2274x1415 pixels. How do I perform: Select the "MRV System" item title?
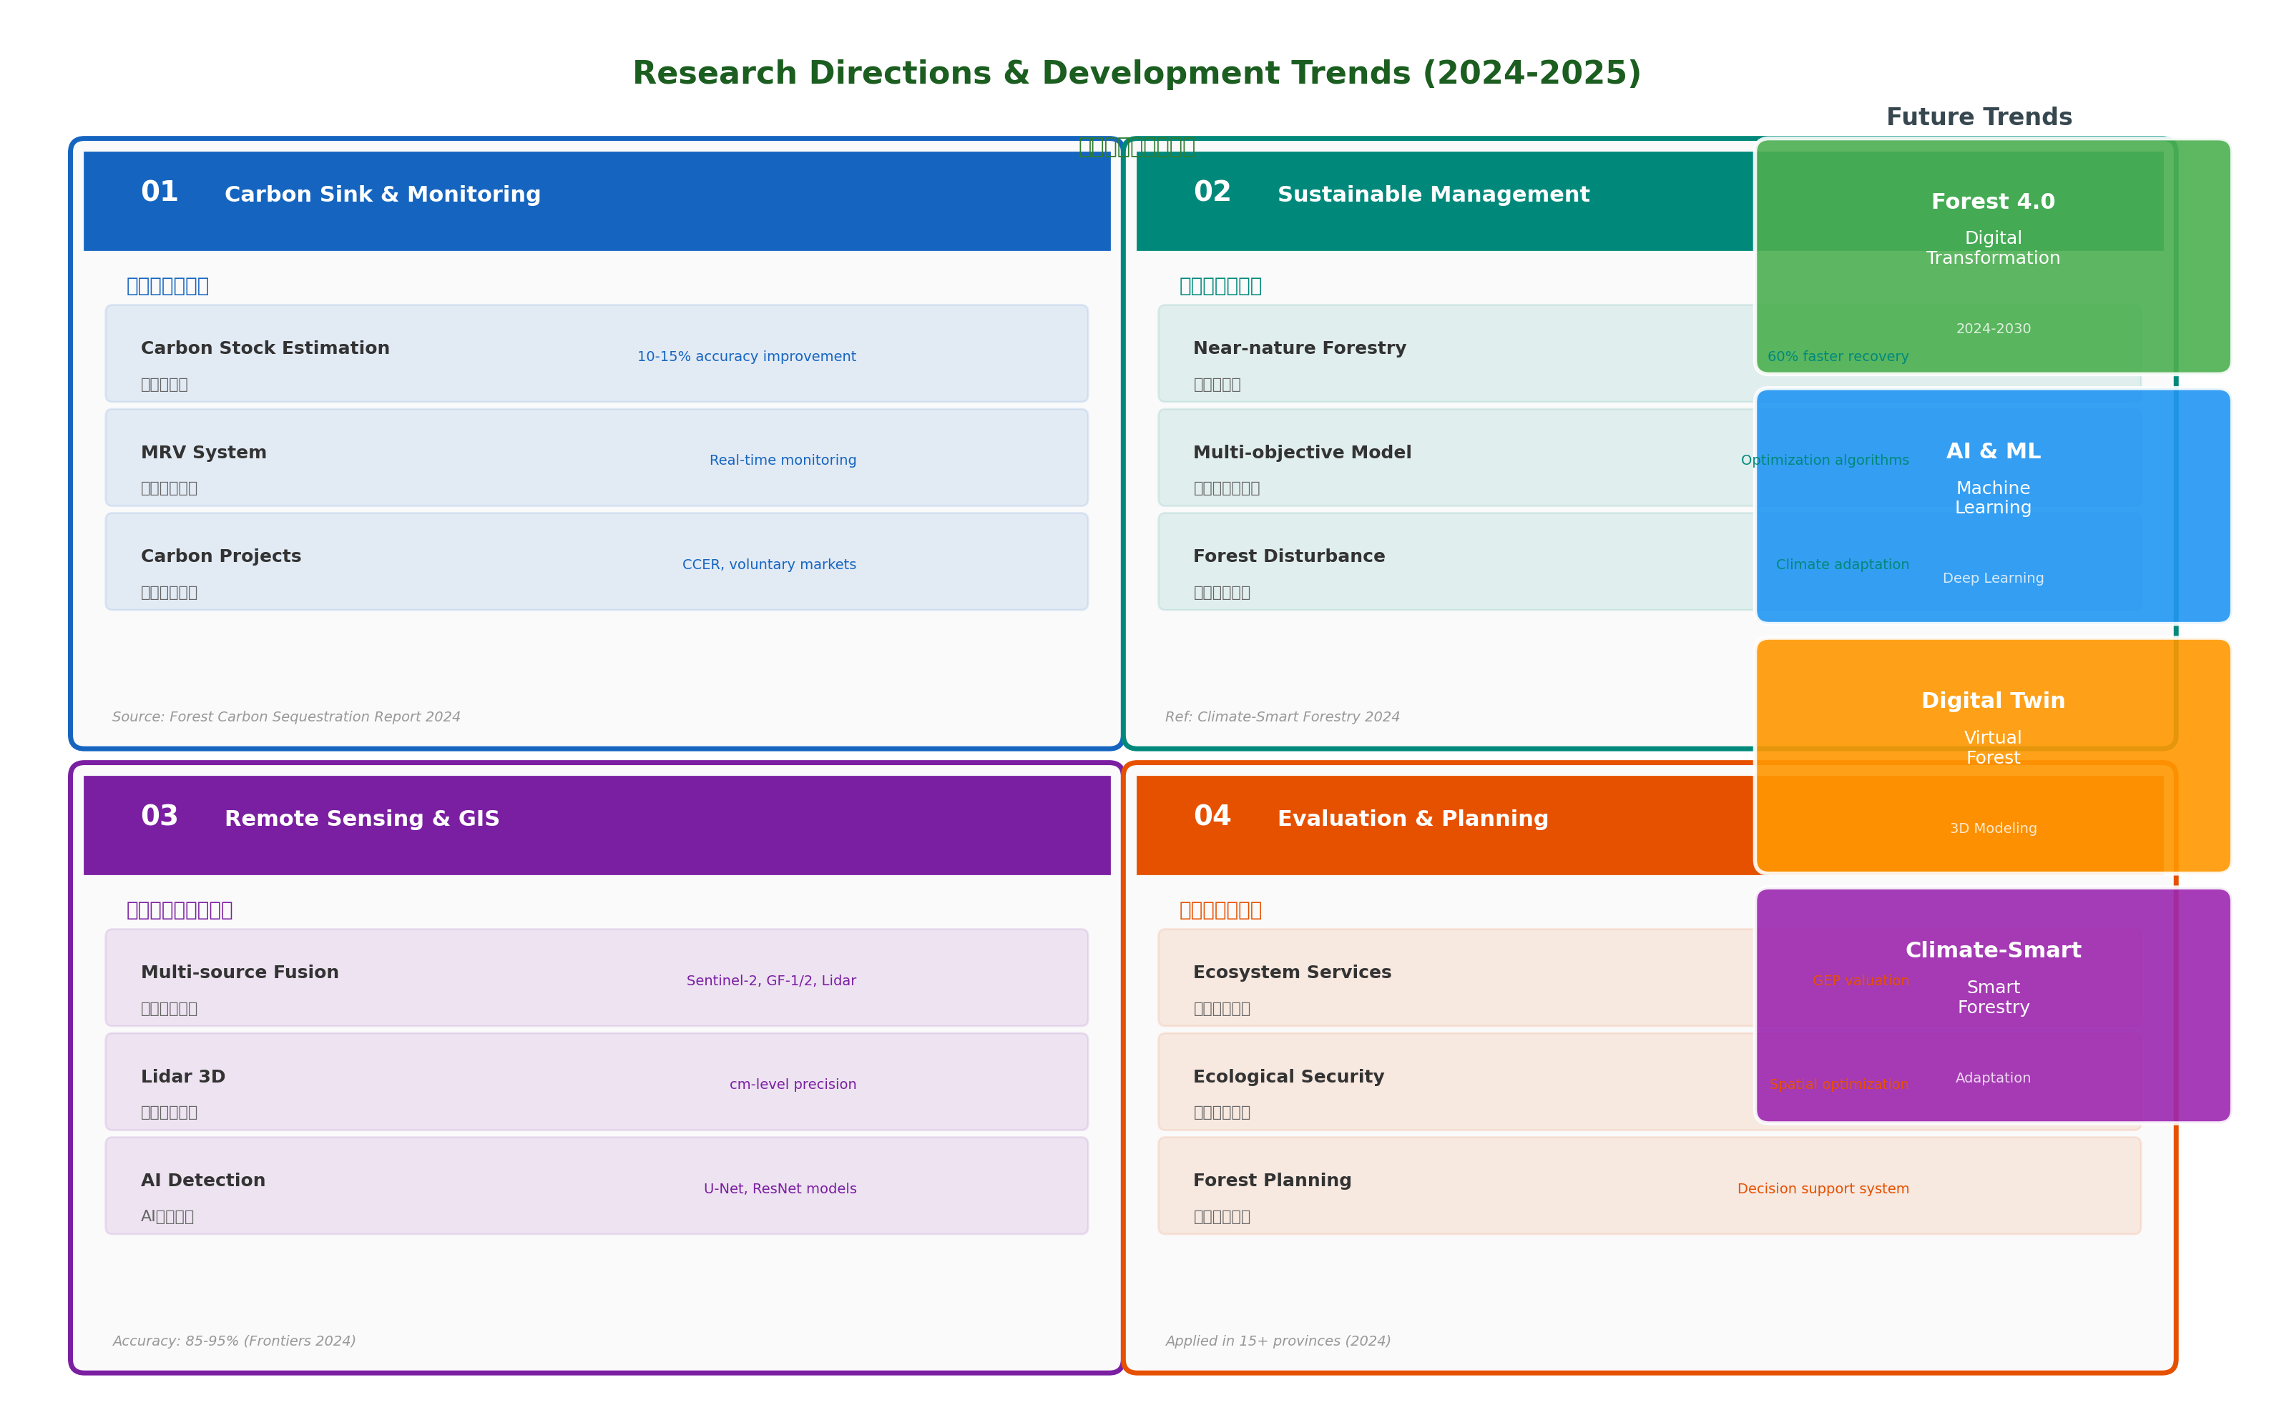pos(203,453)
